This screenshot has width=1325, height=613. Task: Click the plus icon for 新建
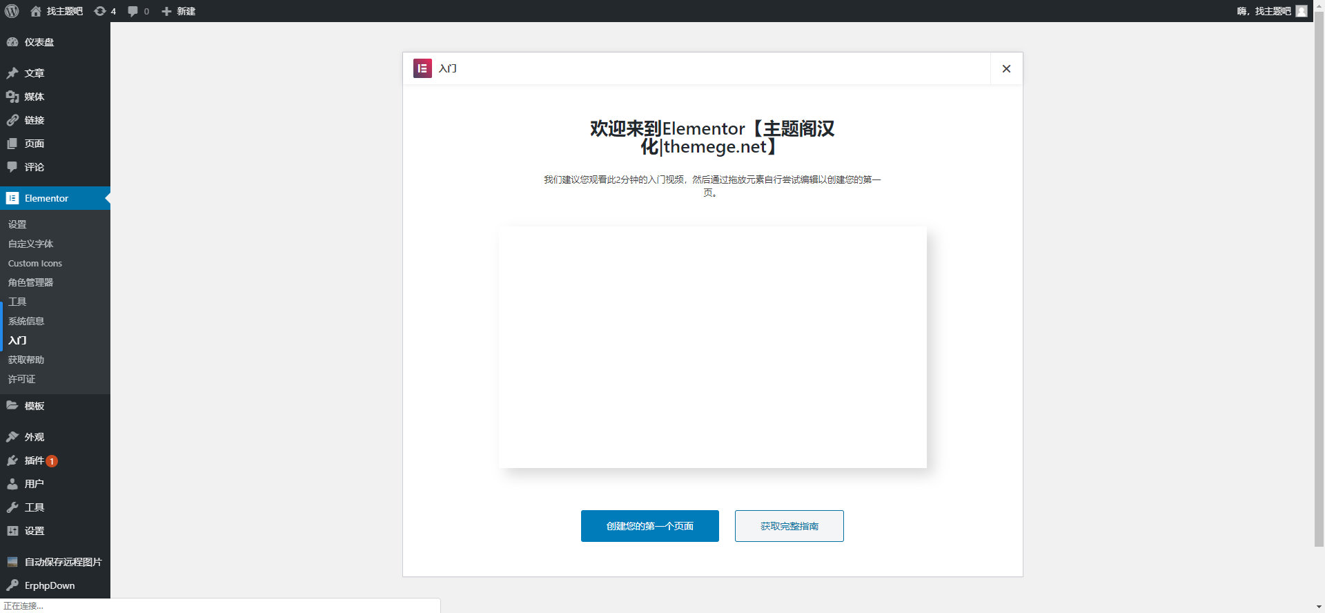166,11
